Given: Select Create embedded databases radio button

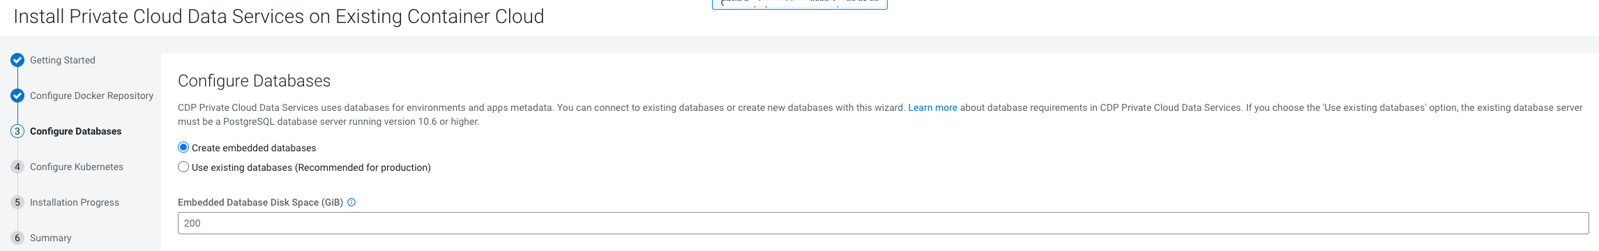Looking at the screenshot, I should point(183,148).
